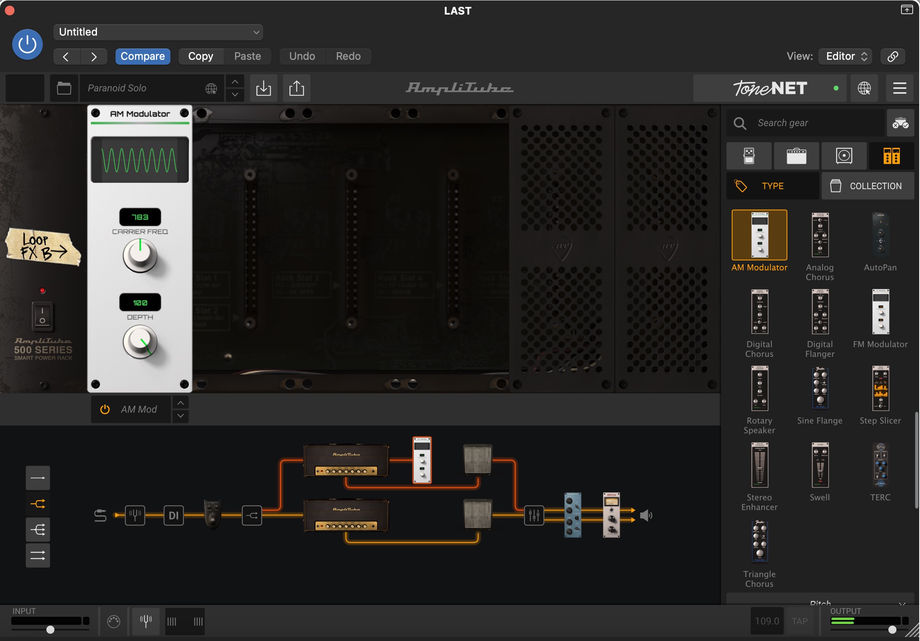Open the hamburger main menu
This screenshot has height=641, width=920.
900,88
